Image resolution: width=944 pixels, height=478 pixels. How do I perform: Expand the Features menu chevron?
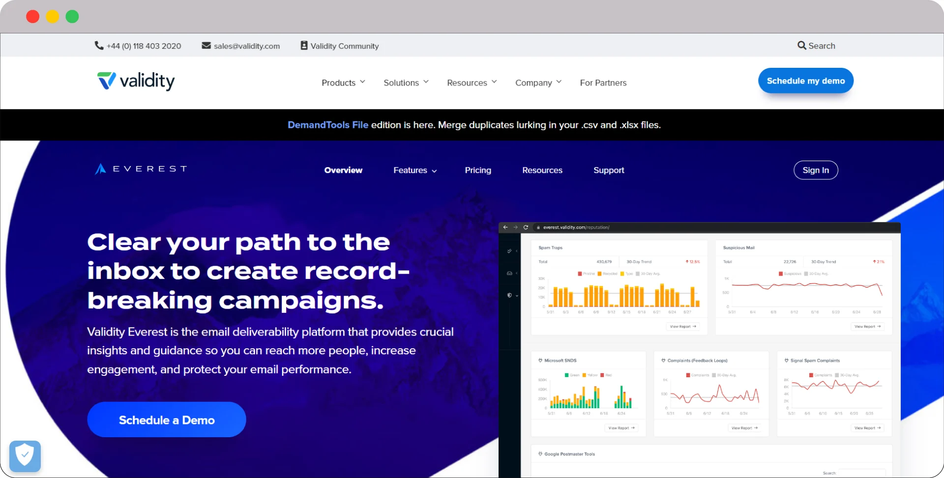click(x=435, y=170)
